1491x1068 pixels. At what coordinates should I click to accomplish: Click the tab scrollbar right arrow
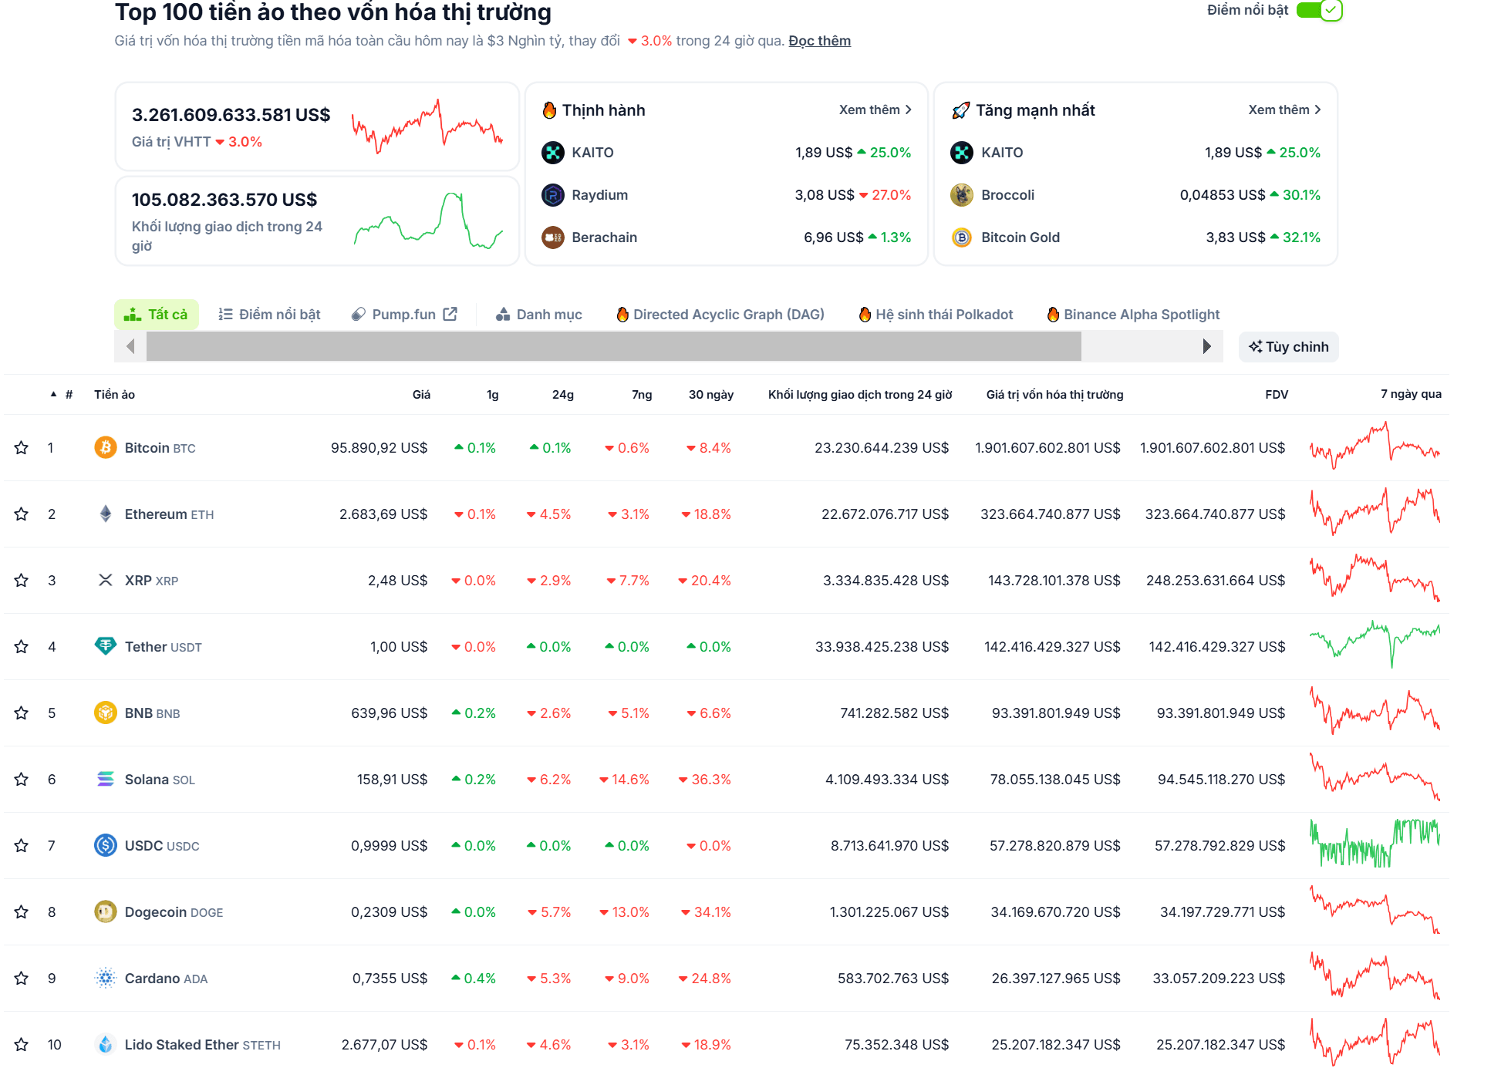tap(1207, 346)
